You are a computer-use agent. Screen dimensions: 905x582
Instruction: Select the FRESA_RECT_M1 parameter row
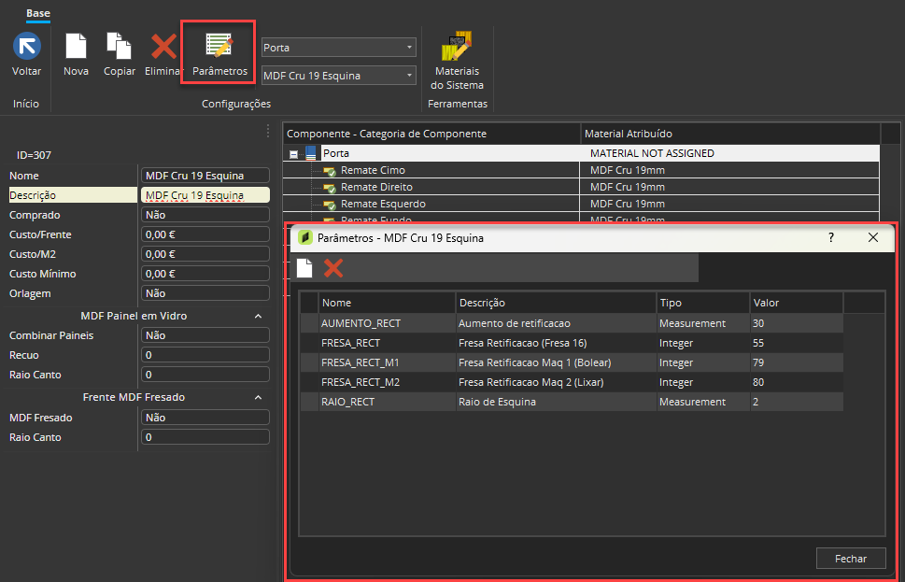point(572,362)
